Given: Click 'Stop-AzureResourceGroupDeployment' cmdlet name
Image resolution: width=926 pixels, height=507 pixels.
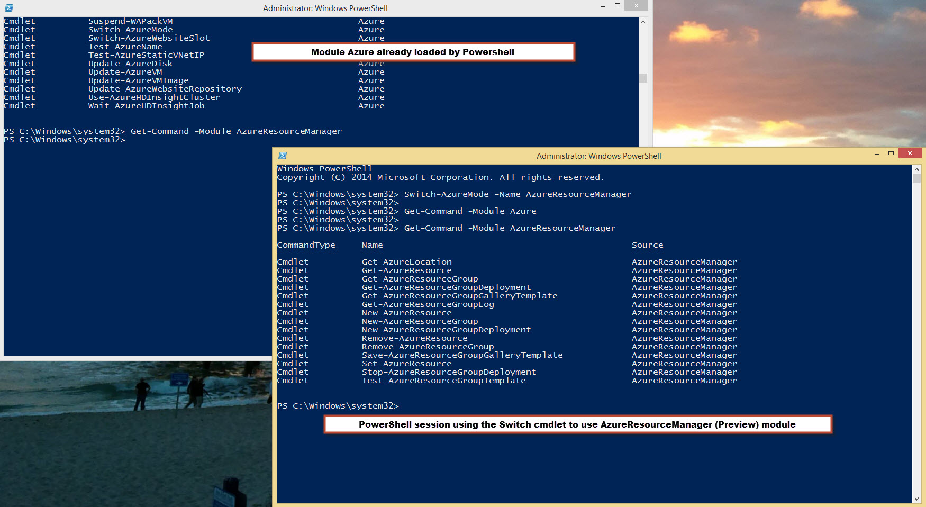Looking at the screenshot, I should click(449, 372).
